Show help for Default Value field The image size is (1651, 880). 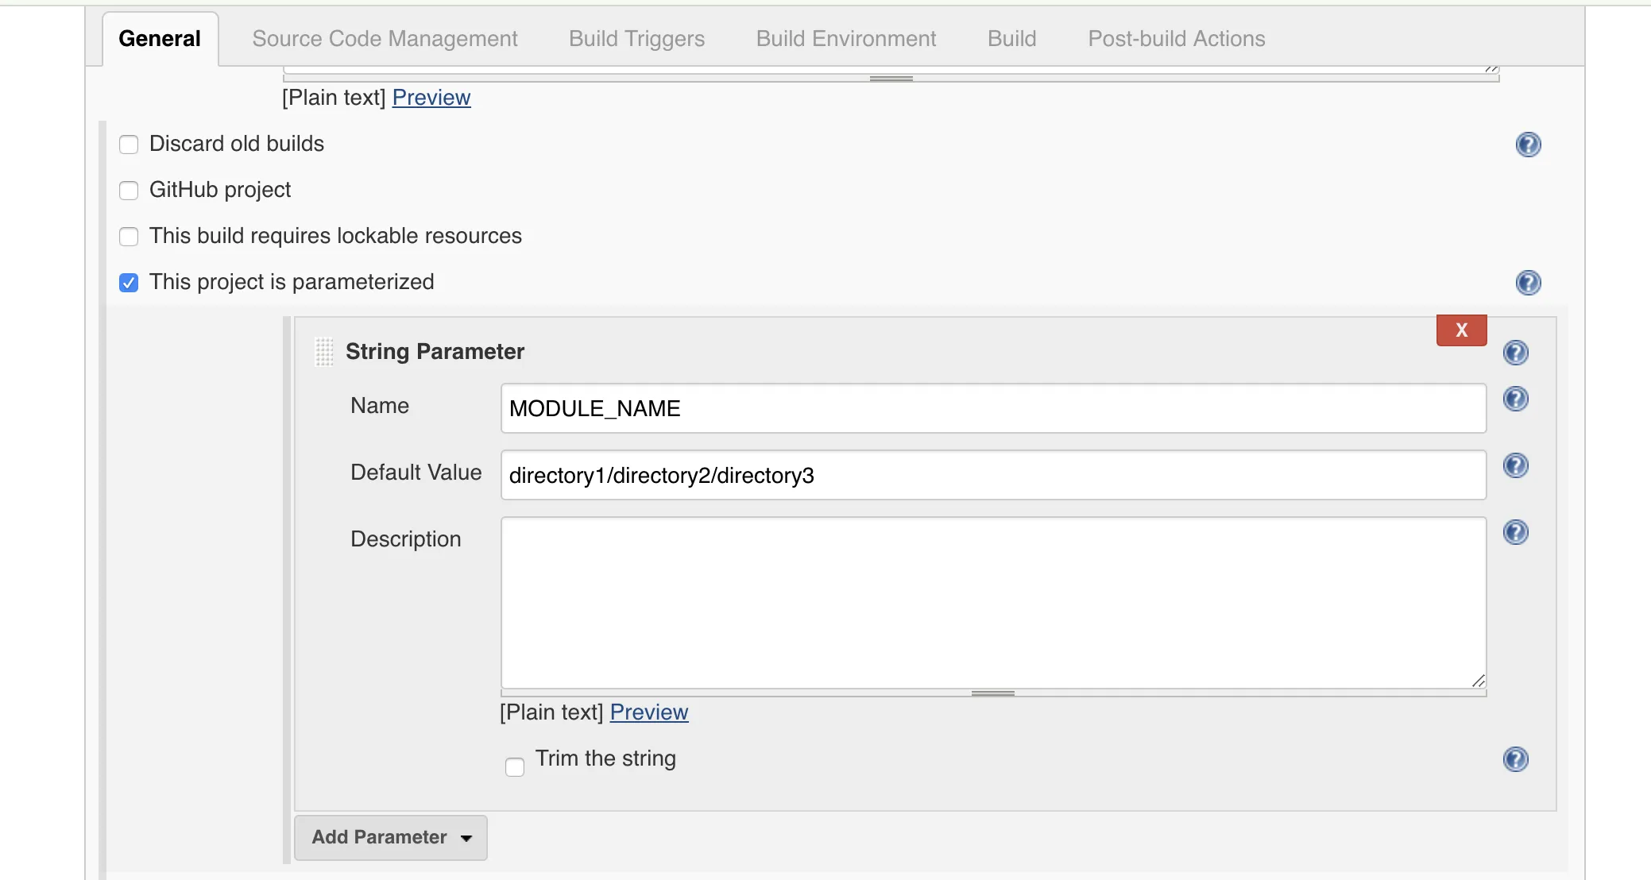pyautogui.click(x=1515, y=465)
